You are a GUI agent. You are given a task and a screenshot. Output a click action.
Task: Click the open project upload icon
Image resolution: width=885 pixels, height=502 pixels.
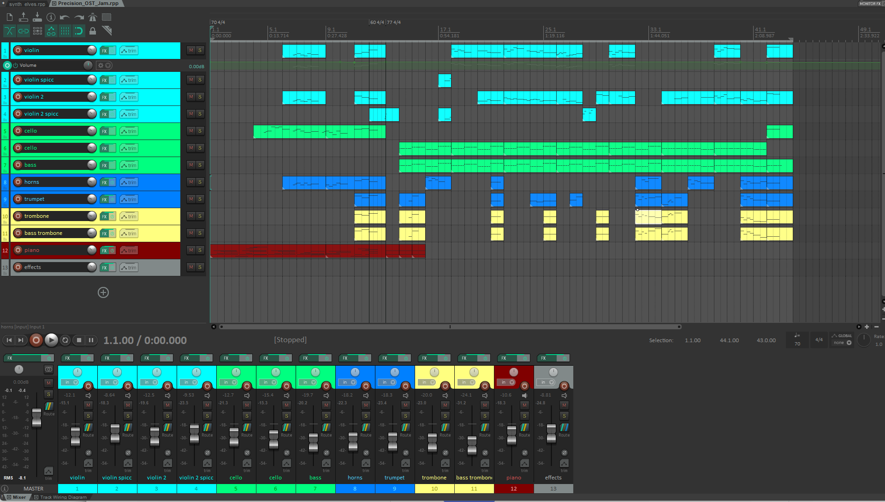[x=24, y=18]
